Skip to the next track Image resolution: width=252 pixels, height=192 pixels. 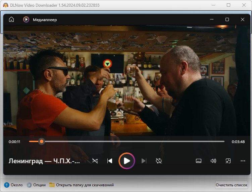click(144, 161)
